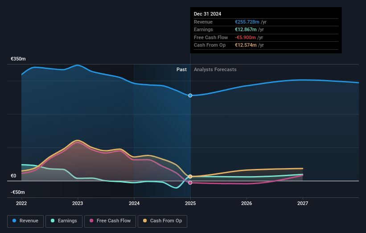Click the Earnings row label in tooltip

coord(203,29)
